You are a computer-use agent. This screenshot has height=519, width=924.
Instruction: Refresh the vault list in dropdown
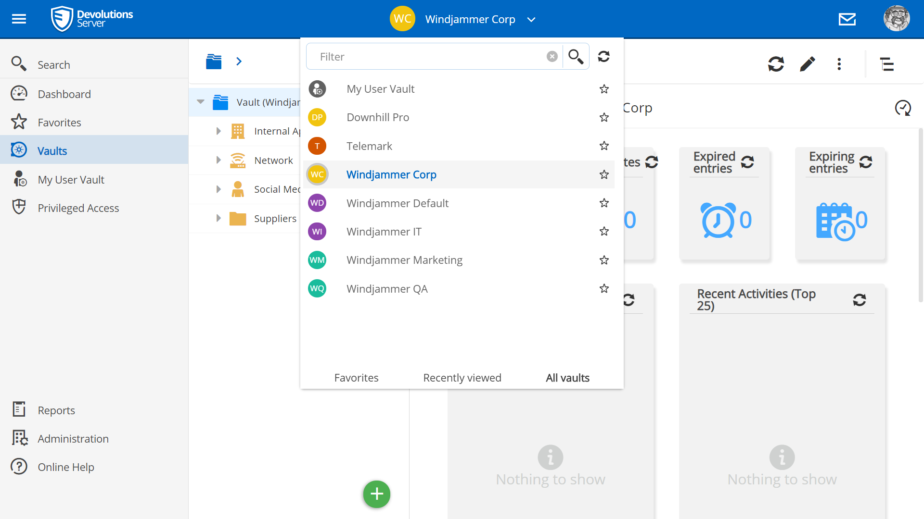coord(603,57)
